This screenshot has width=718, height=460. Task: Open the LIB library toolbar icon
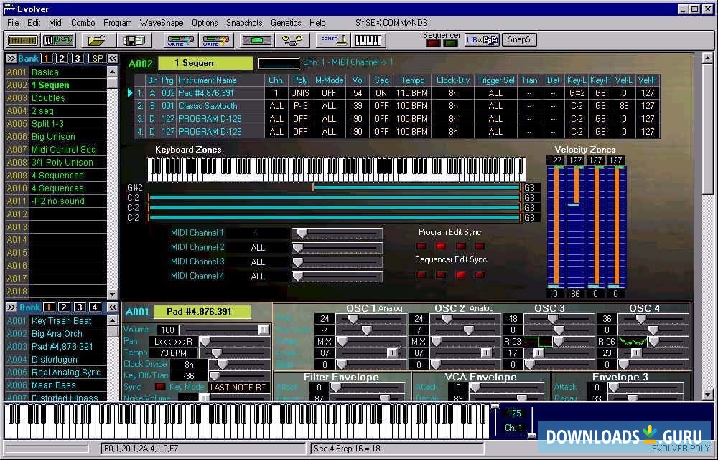tap(481, 40)
